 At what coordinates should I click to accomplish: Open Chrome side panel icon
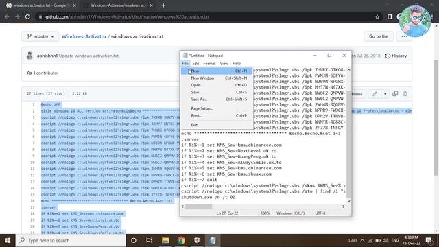390,16
